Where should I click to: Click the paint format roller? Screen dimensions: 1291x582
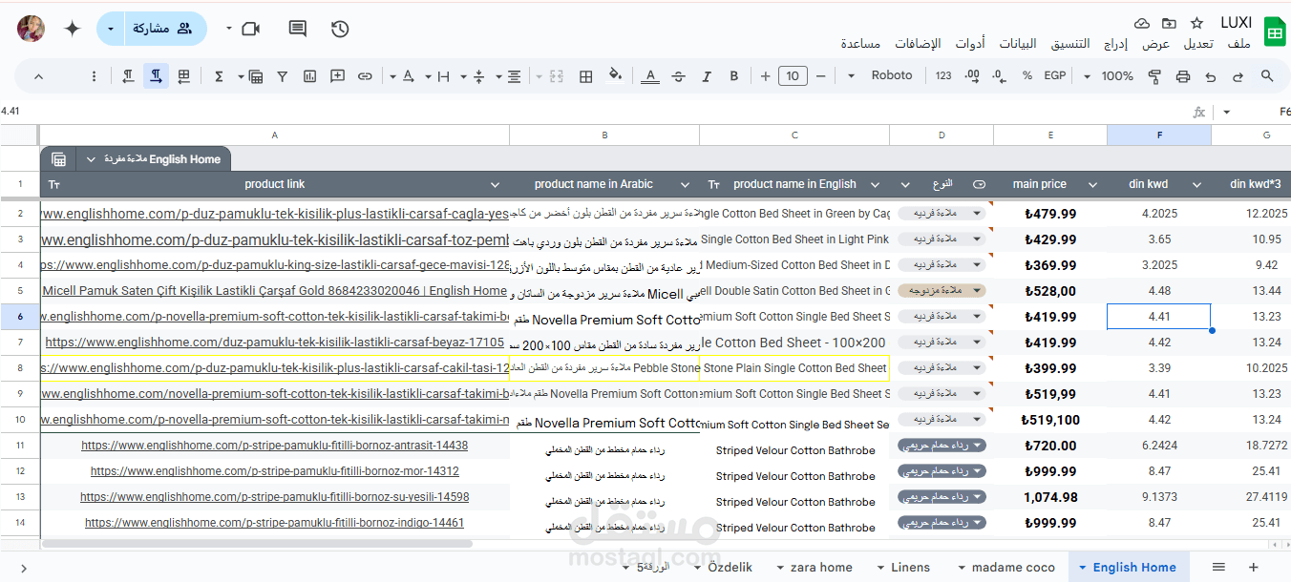coord(1154,76)
